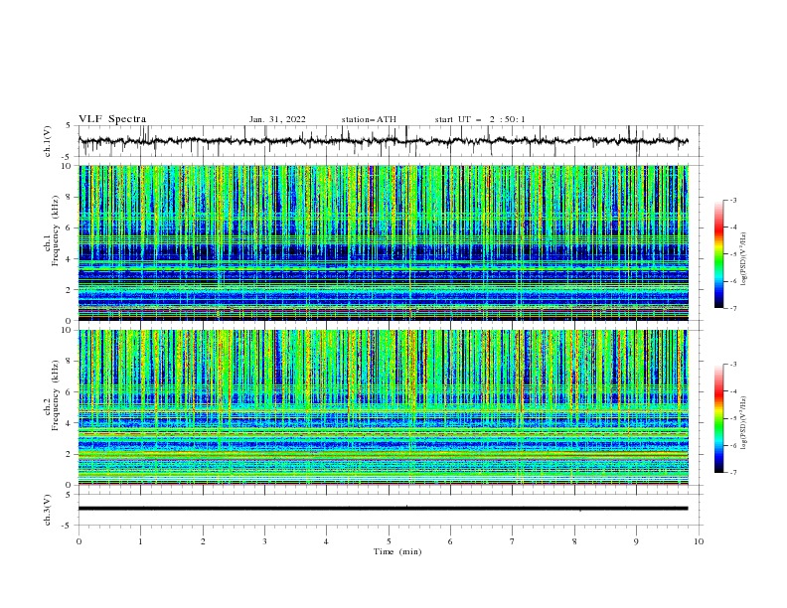Viewport: 787px width, 608px height.
Task: Click the "6" kHz tick on ch.2 frequency axis
Action: (x=71, y=392)
